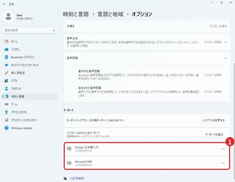Click the アクセシビリティ figure icon
235x182 pixels.
tap(6, 112)
